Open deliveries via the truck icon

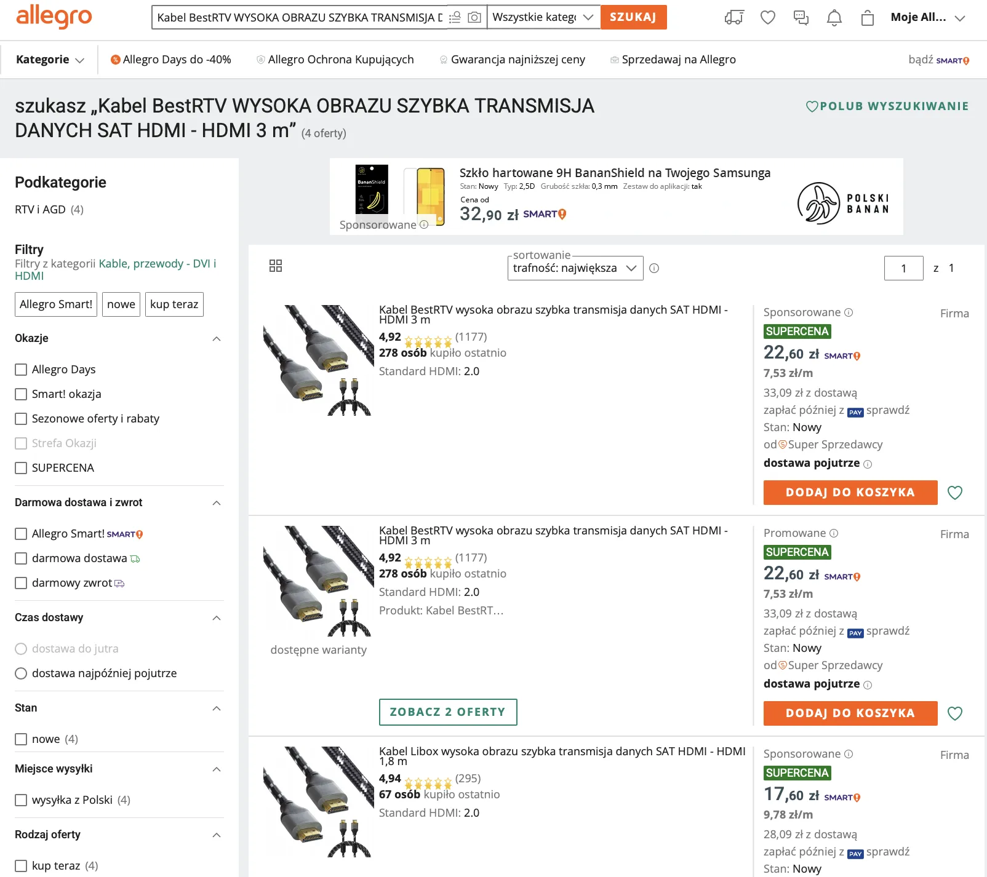(734, 18)
